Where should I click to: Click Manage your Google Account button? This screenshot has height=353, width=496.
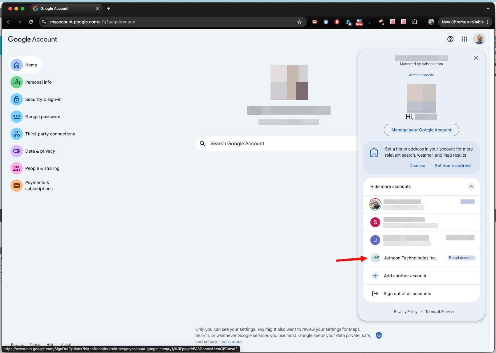coord(421,130)
